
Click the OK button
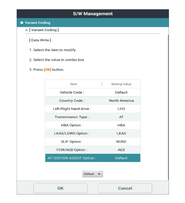(60, 188)
